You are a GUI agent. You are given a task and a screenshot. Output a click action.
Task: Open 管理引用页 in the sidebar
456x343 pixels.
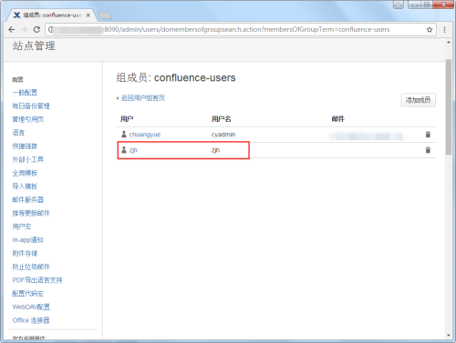[x=28, y=119]
